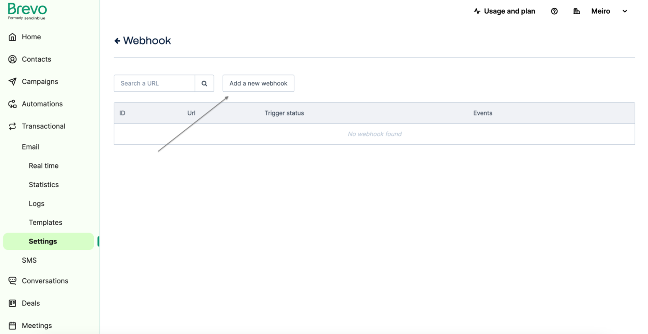Image resolution: width=648 pixels, height=334 pixels.
Task: Collapse the Transactional menu section
Action: tap(43, 126)
